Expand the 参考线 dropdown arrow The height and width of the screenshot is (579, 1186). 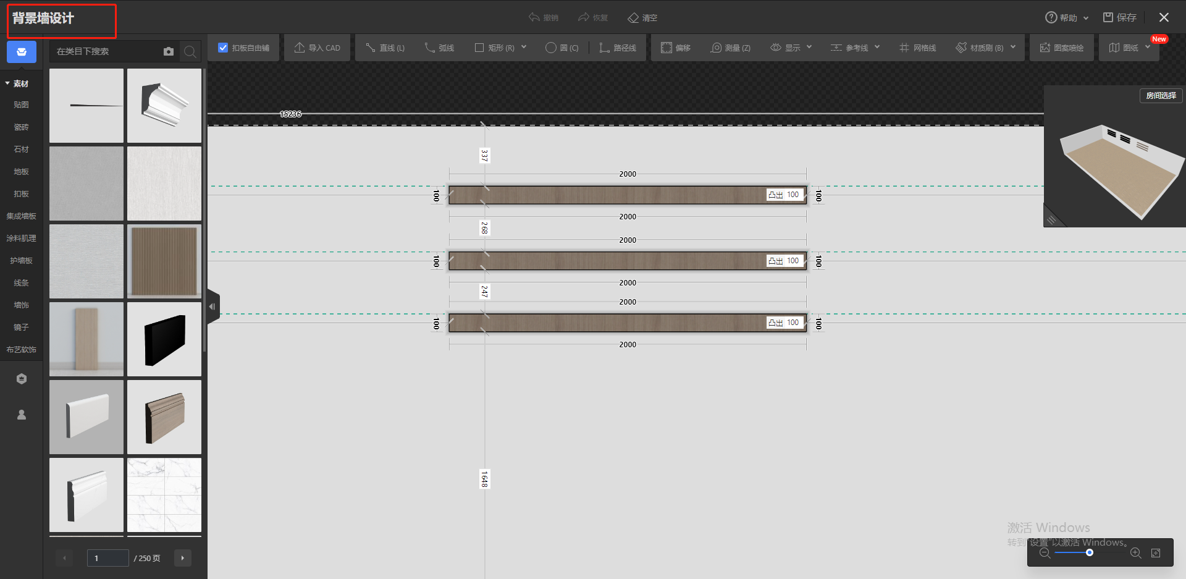click(x=877, y=47)
